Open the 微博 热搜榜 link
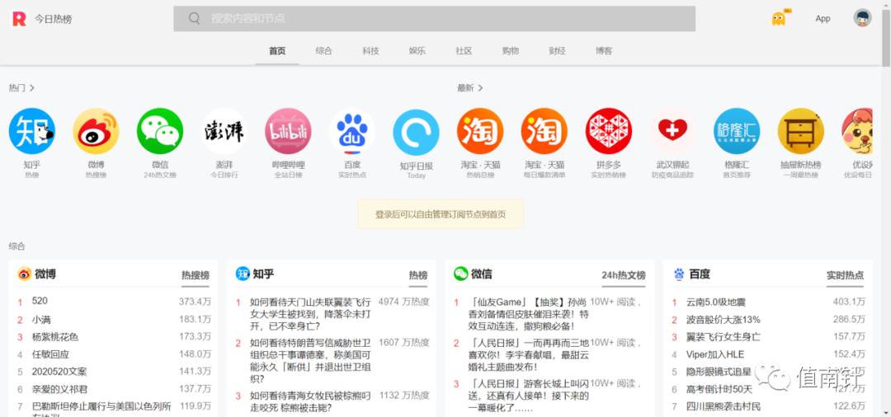 tap(196, 276)
